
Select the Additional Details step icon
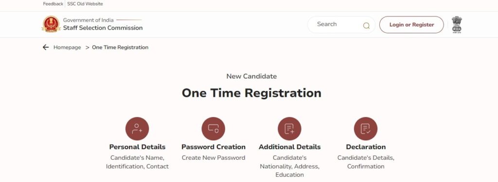(x=290, y=129)
